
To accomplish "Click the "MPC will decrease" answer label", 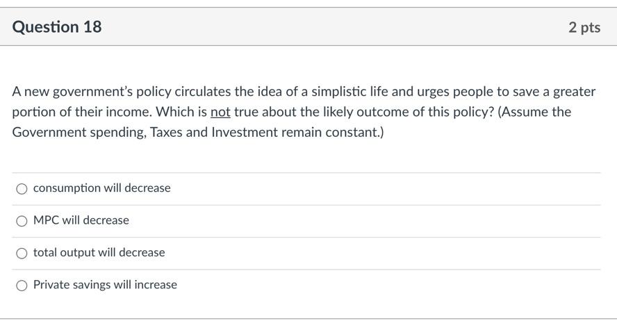I will click(x=81, y=220).
